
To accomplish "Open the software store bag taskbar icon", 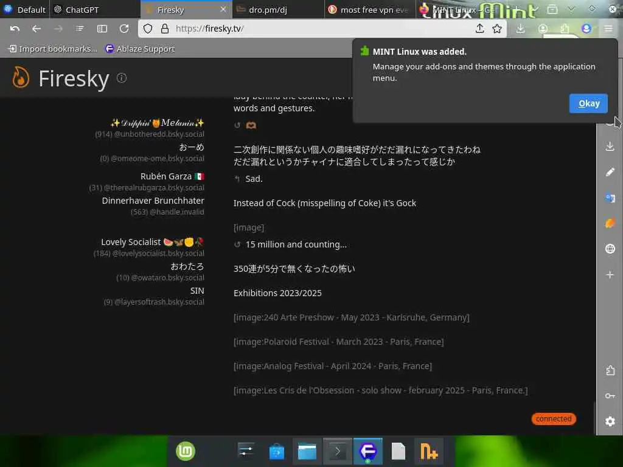I will point(277,451).
